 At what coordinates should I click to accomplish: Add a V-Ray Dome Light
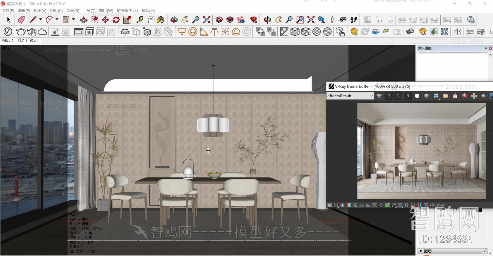236,32
